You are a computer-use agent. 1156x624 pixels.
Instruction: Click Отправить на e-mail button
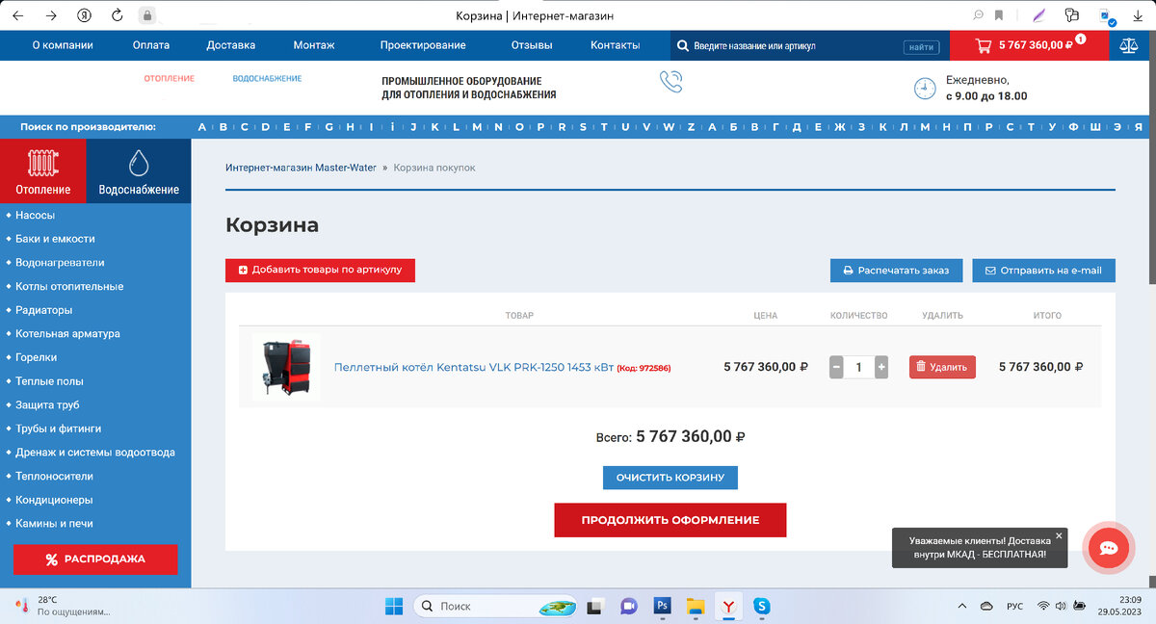coord(1043,271)
